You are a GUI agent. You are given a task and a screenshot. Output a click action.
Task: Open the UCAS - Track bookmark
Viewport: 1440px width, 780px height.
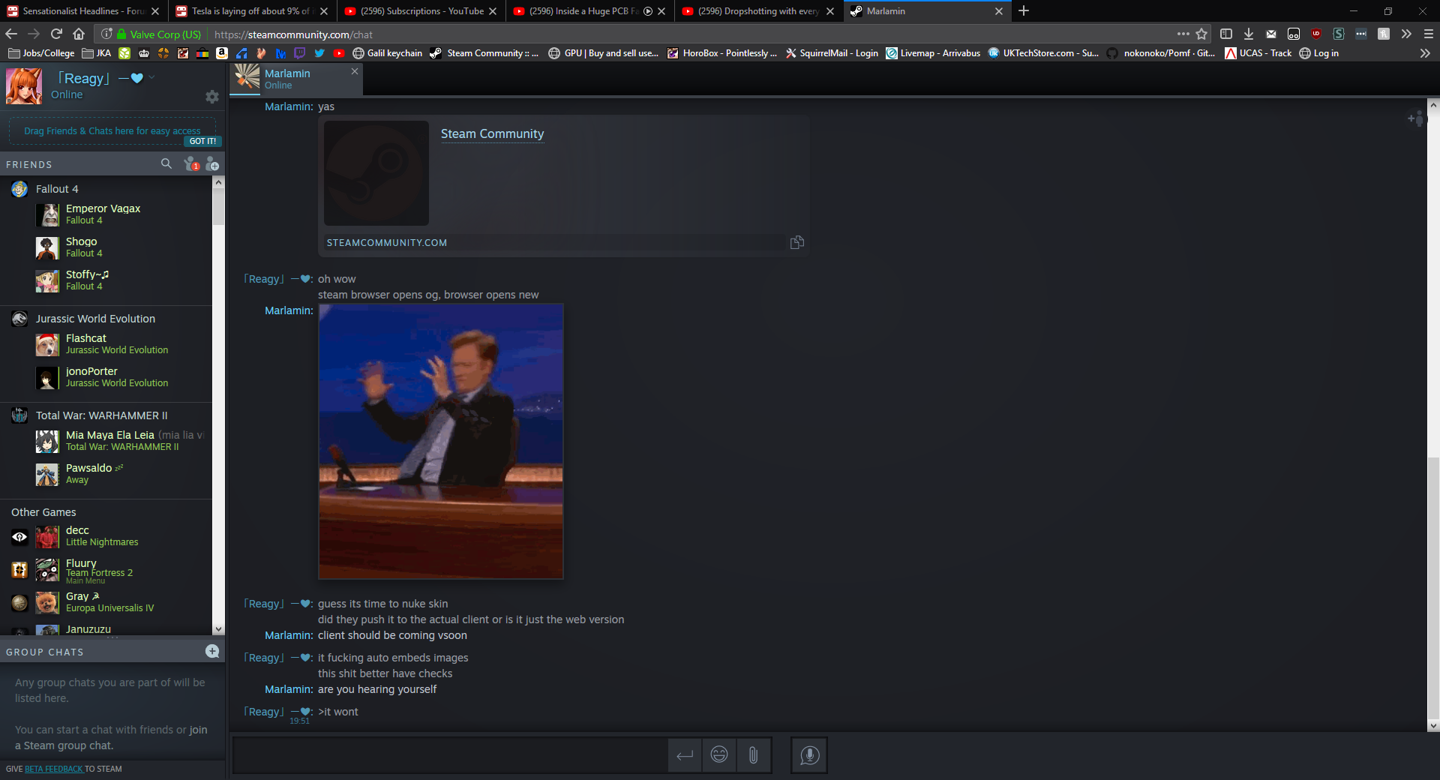coord(1258,53)
